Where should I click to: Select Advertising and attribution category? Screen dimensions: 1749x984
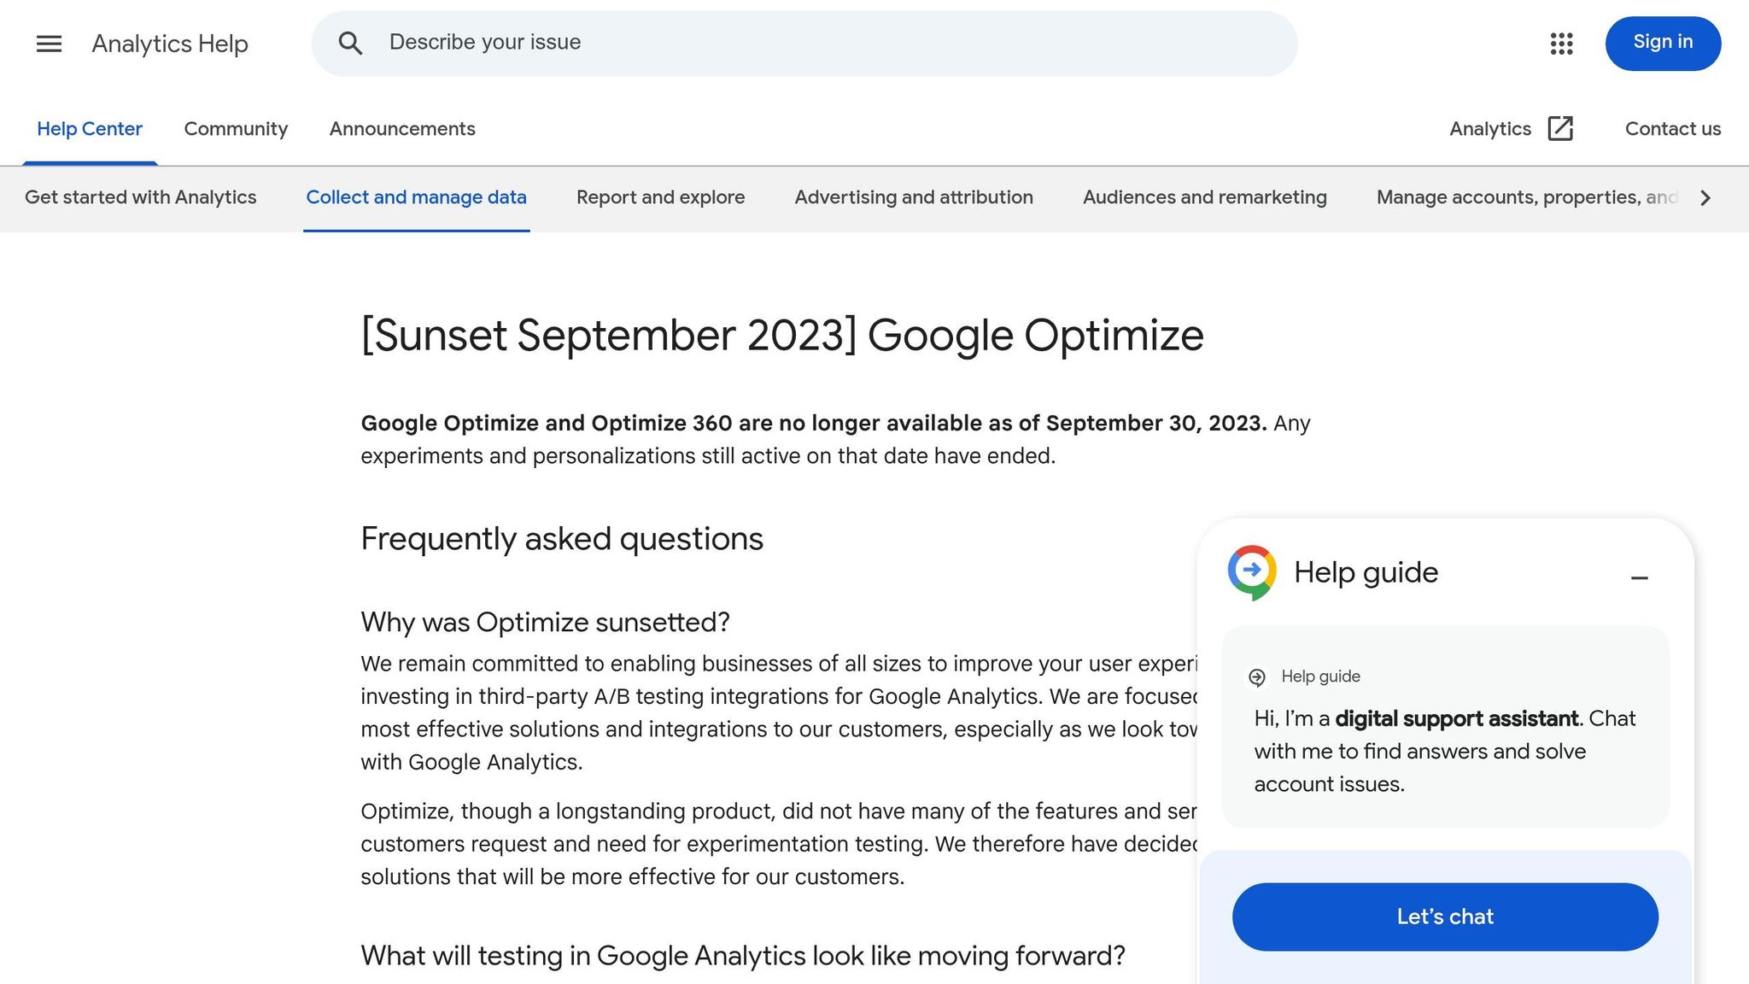(x=913, y=197)
